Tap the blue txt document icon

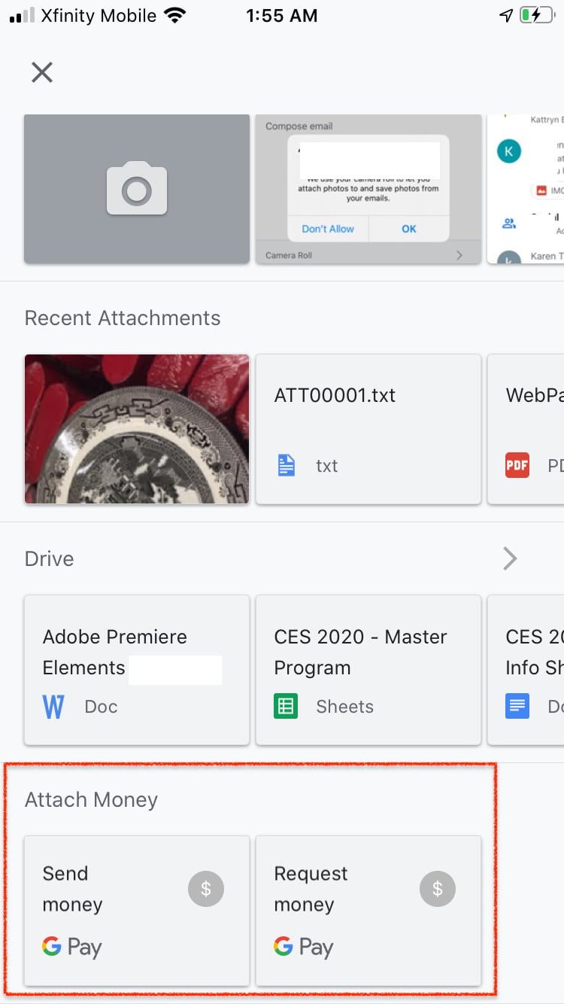(287, 466)
